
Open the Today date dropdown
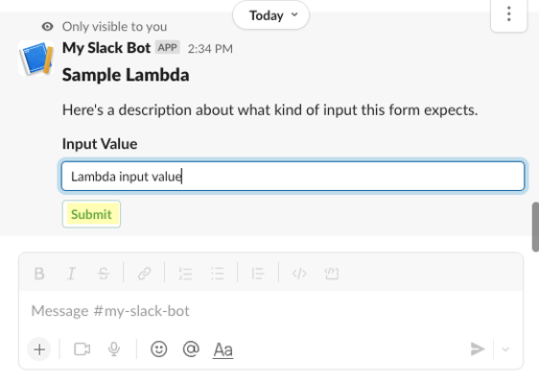[270, 15]
